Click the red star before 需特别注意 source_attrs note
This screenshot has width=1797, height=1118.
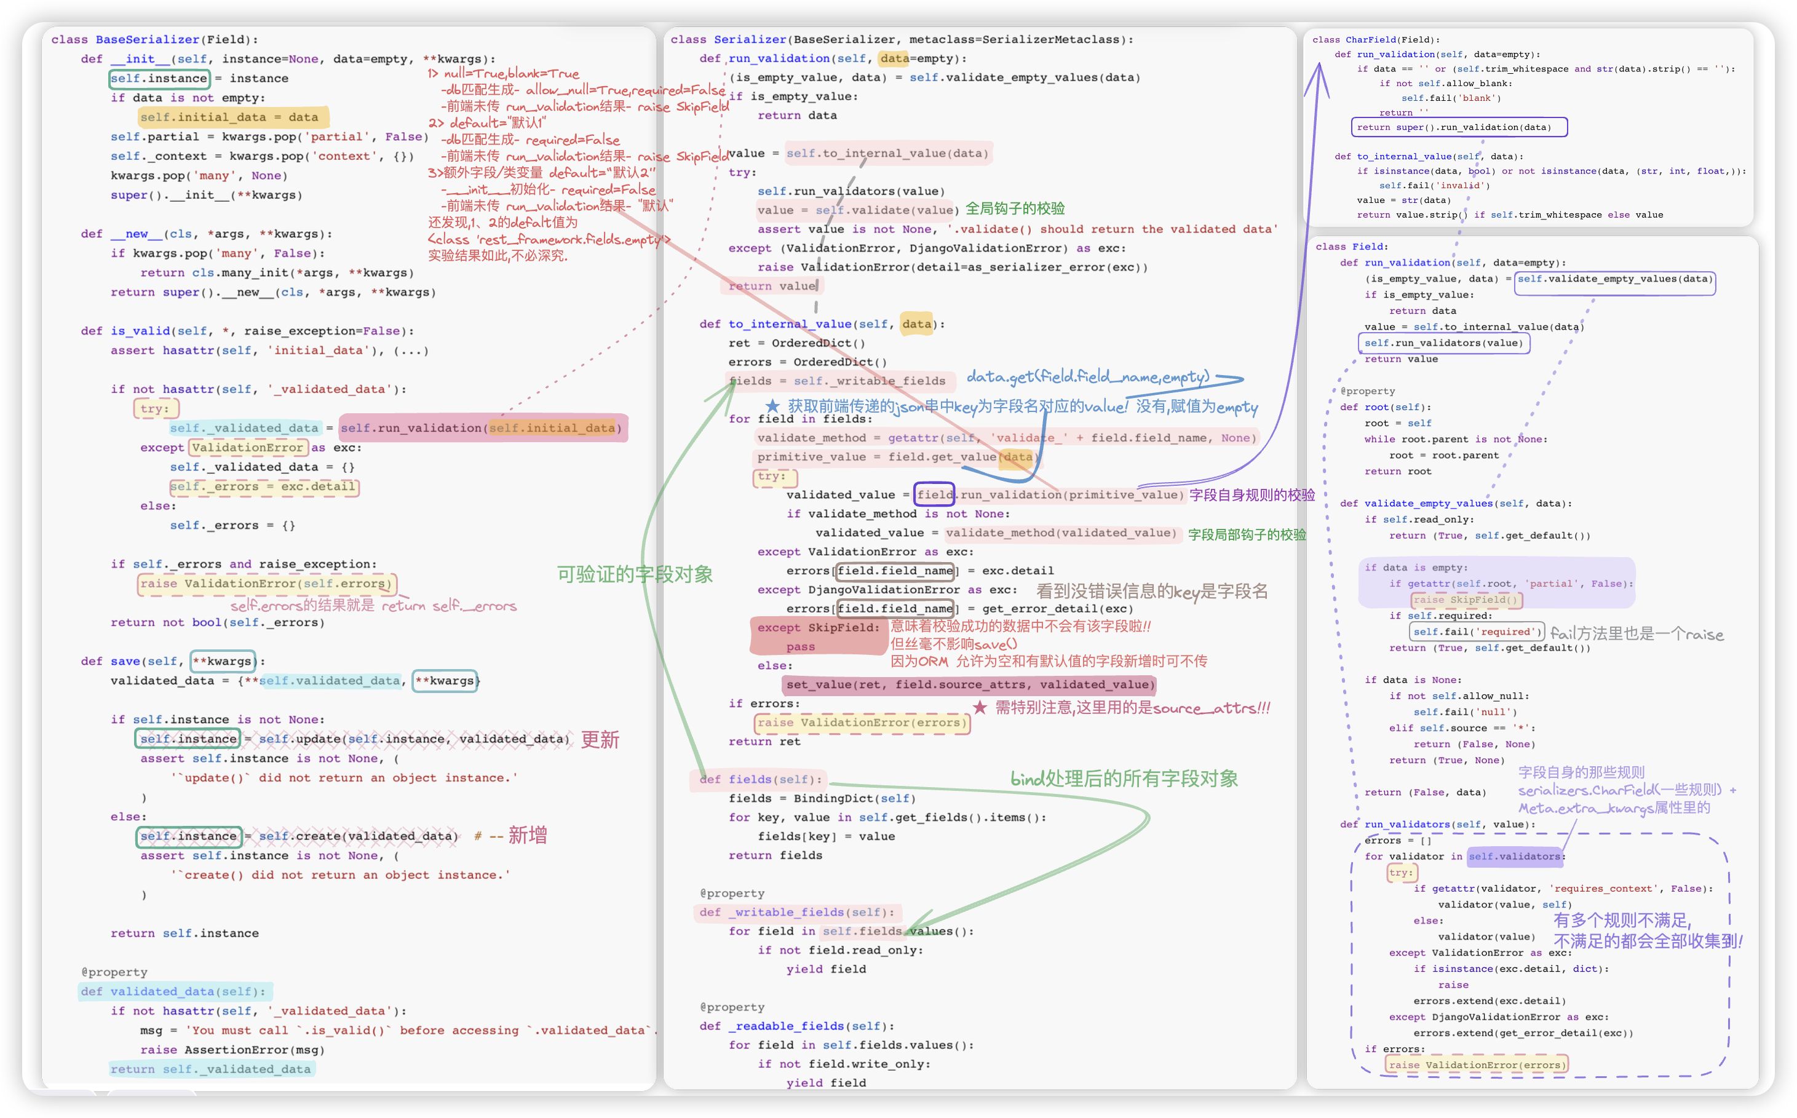(980, 708)
